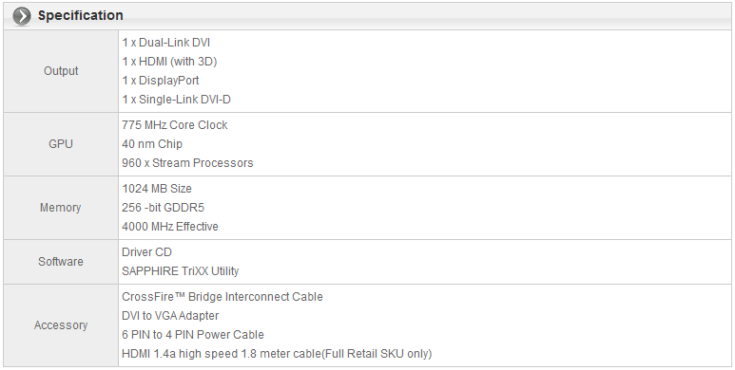Click the '1 x Dual-Link DVI' text
Viewport: 735px width, 370px height.
pos(166,43)
